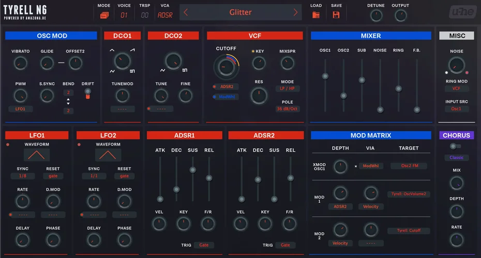The image size is (481, 258).
Task: Click the VCF Cutoff knob
Action: point(224,66)
